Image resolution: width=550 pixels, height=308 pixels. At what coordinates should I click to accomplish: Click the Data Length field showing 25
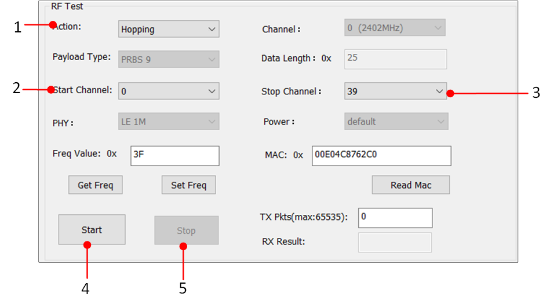(x=395, y=59)
